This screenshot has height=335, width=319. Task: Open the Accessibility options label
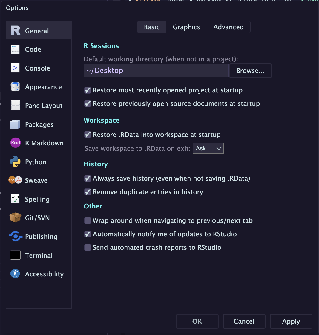point(45,274)
